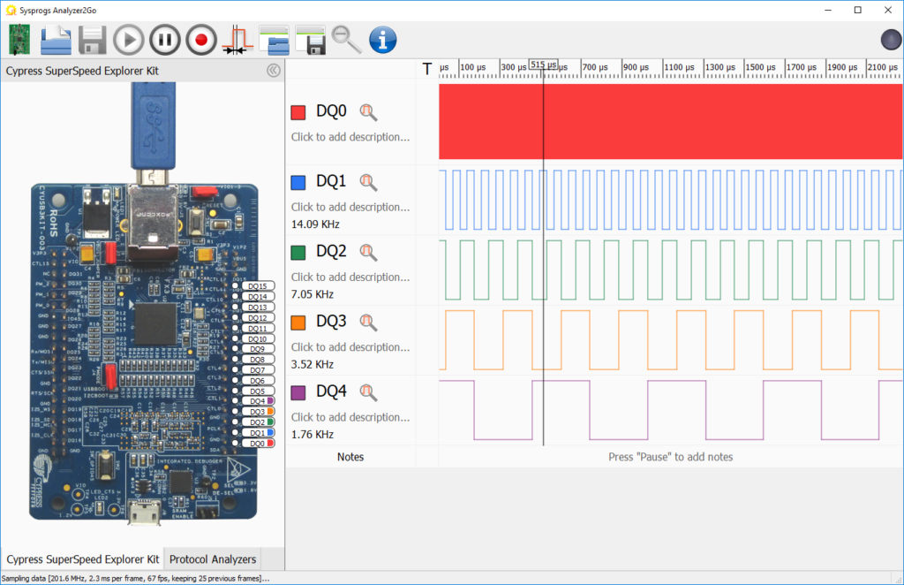Screen dimensions: 904x585
Task: Select the Cypress SuperSpeed Explorer Kit bottom tab
Action: coord(82,559)
